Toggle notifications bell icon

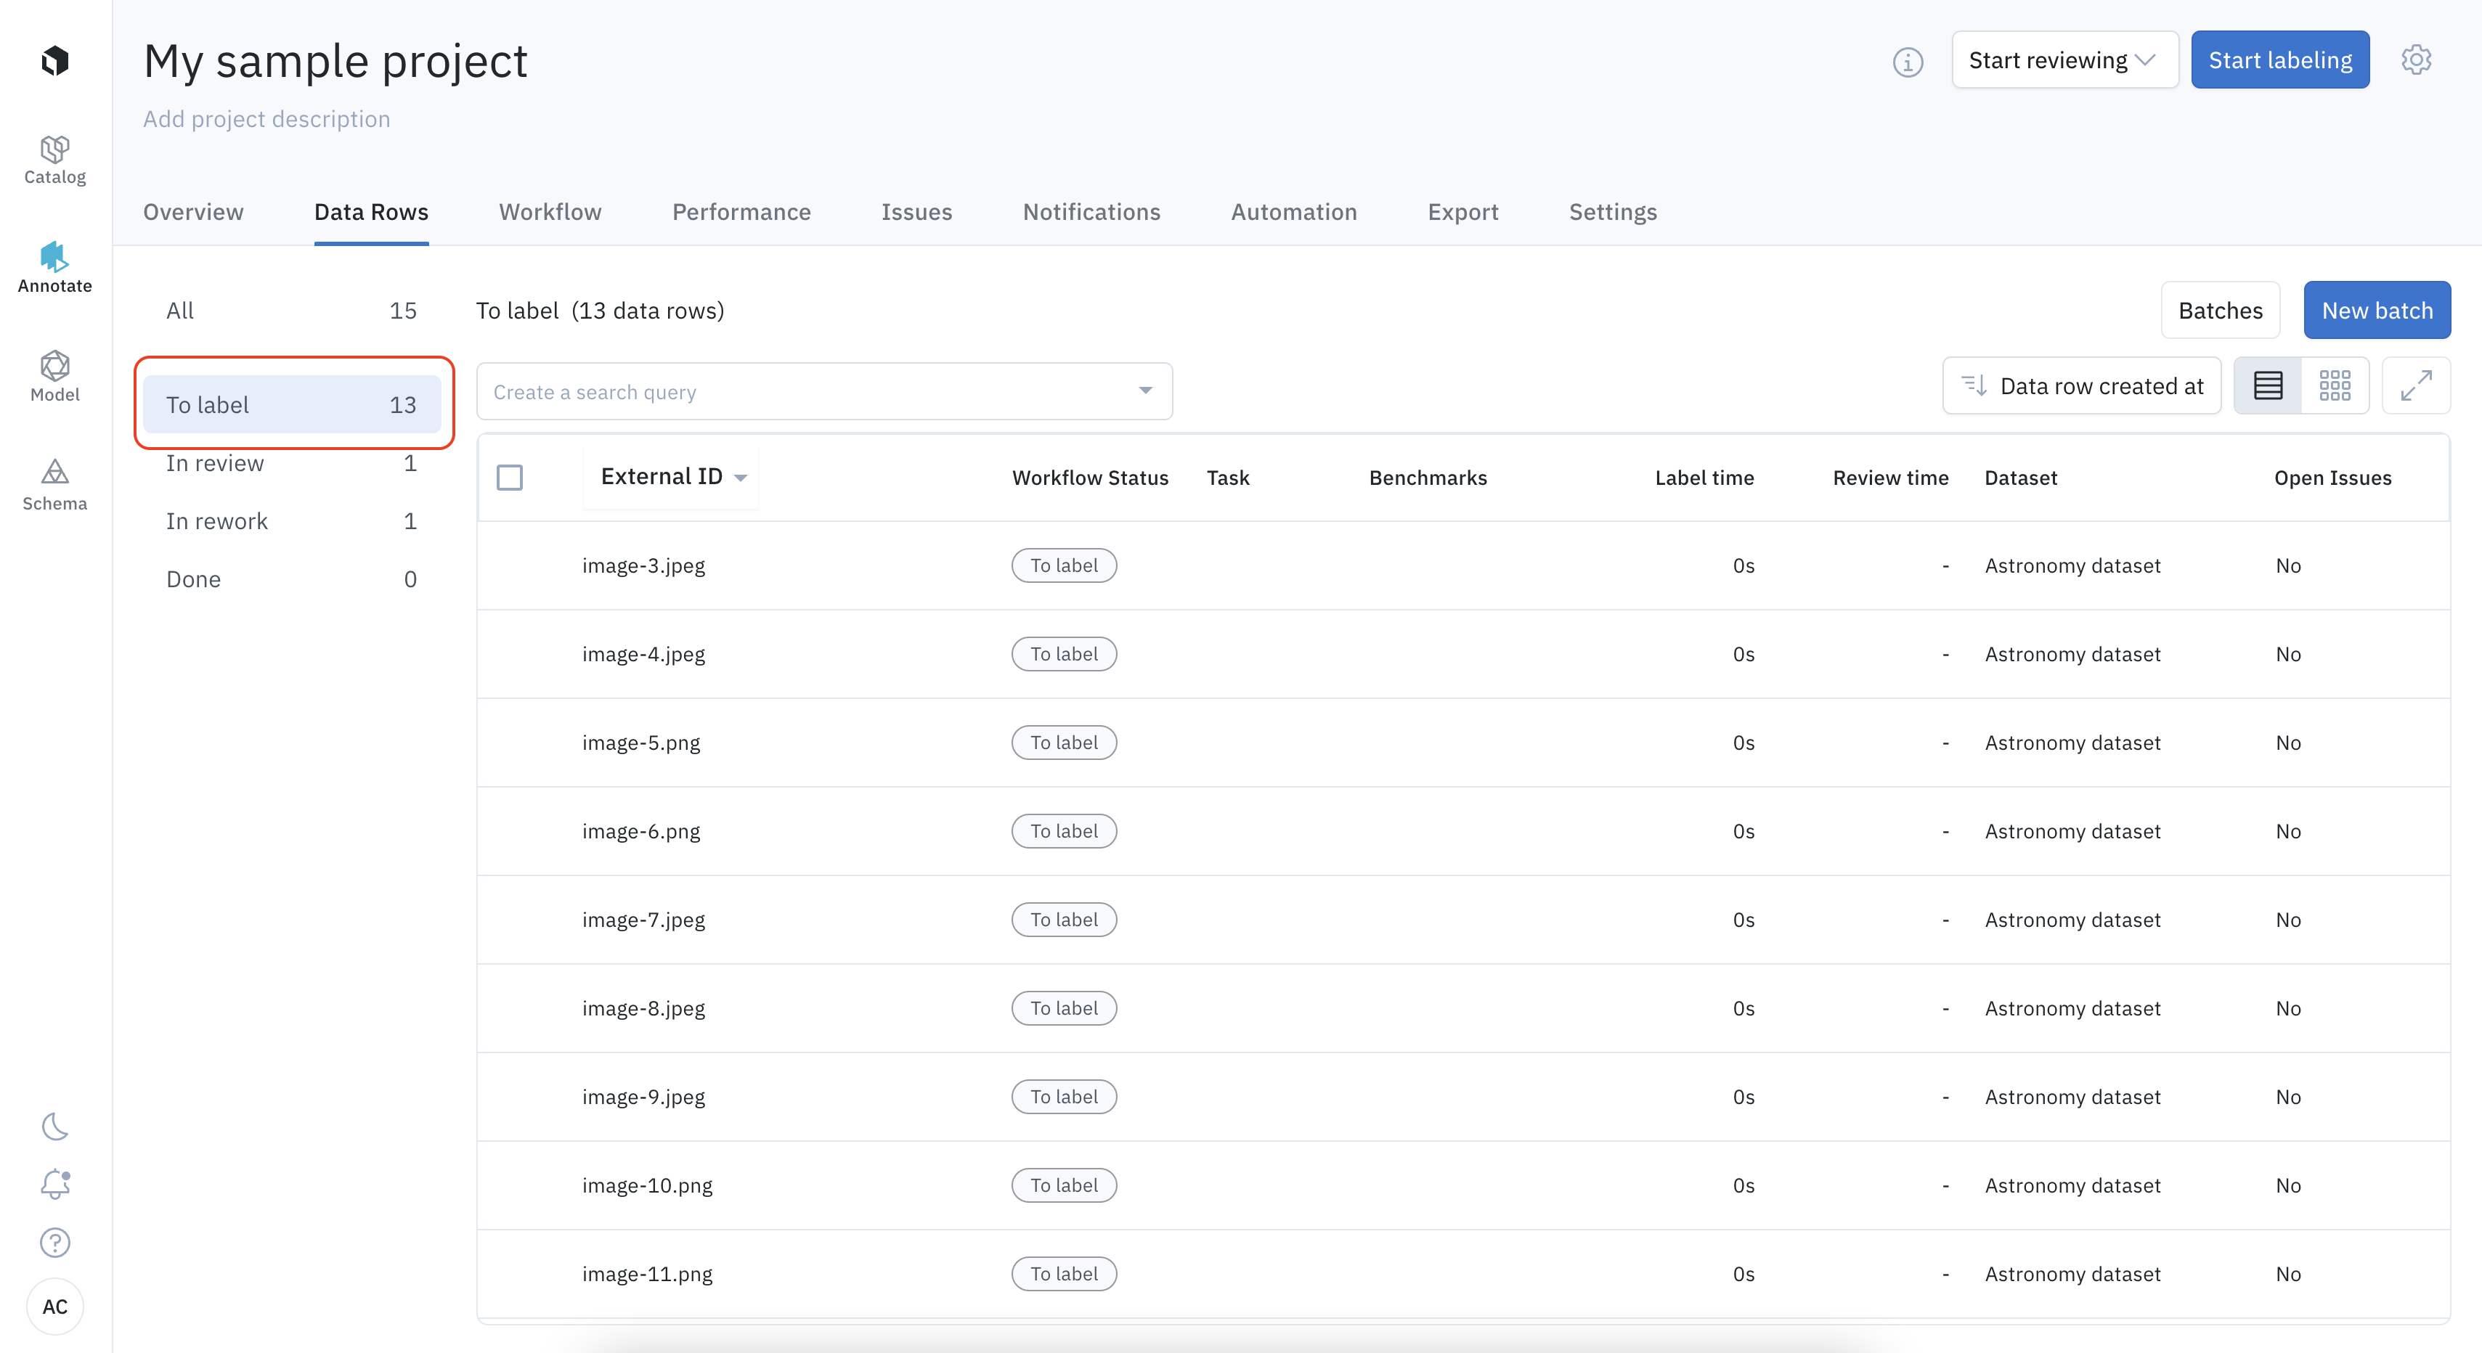57,1183
